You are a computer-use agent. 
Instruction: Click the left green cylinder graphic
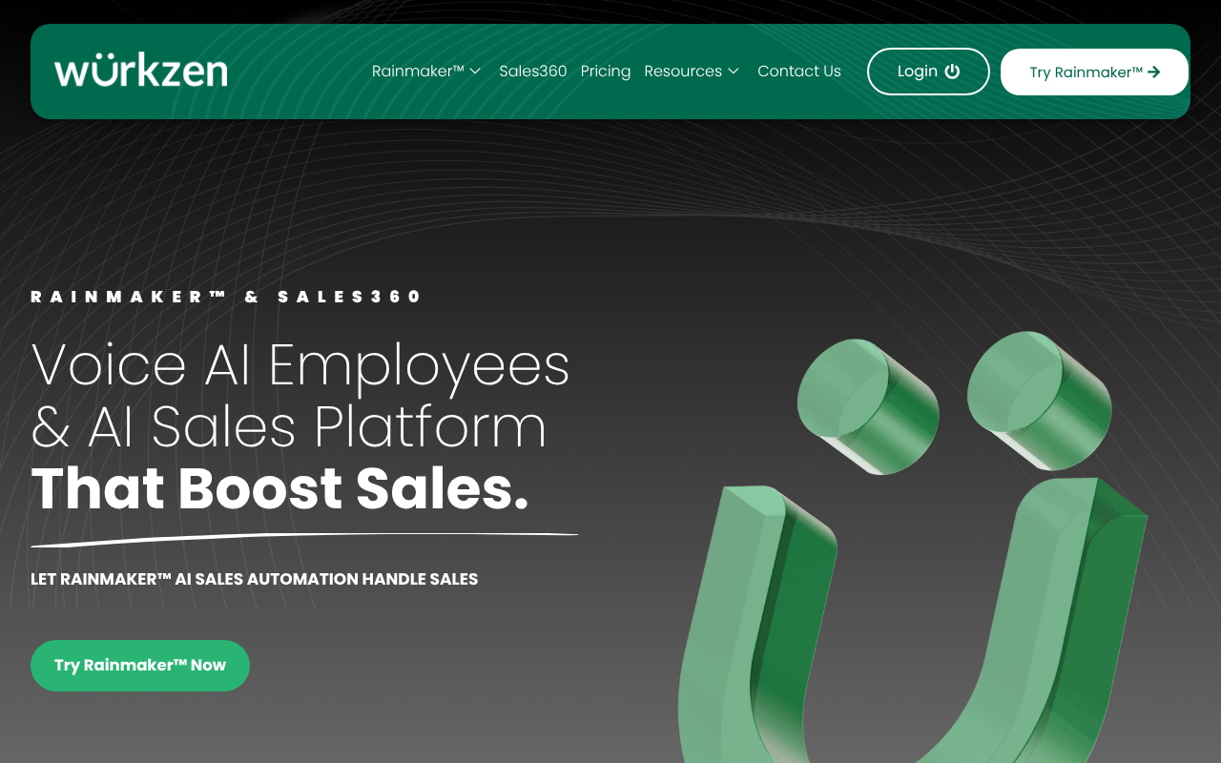click(x=867, y=406)
